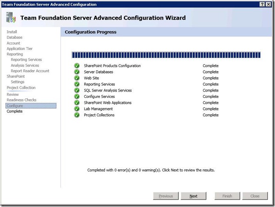Open the Settings sub-step under SharePoint

pos(18,82)
